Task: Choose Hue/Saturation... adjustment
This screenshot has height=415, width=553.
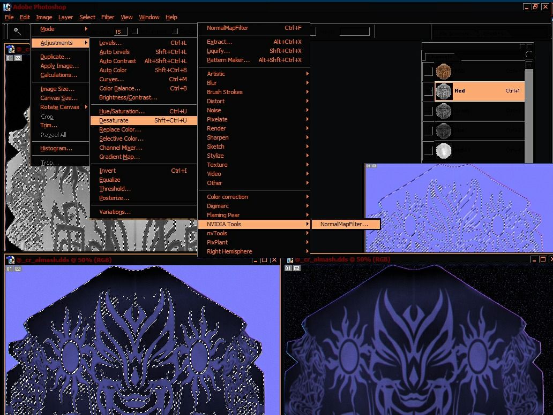Action: pos(143,111)
